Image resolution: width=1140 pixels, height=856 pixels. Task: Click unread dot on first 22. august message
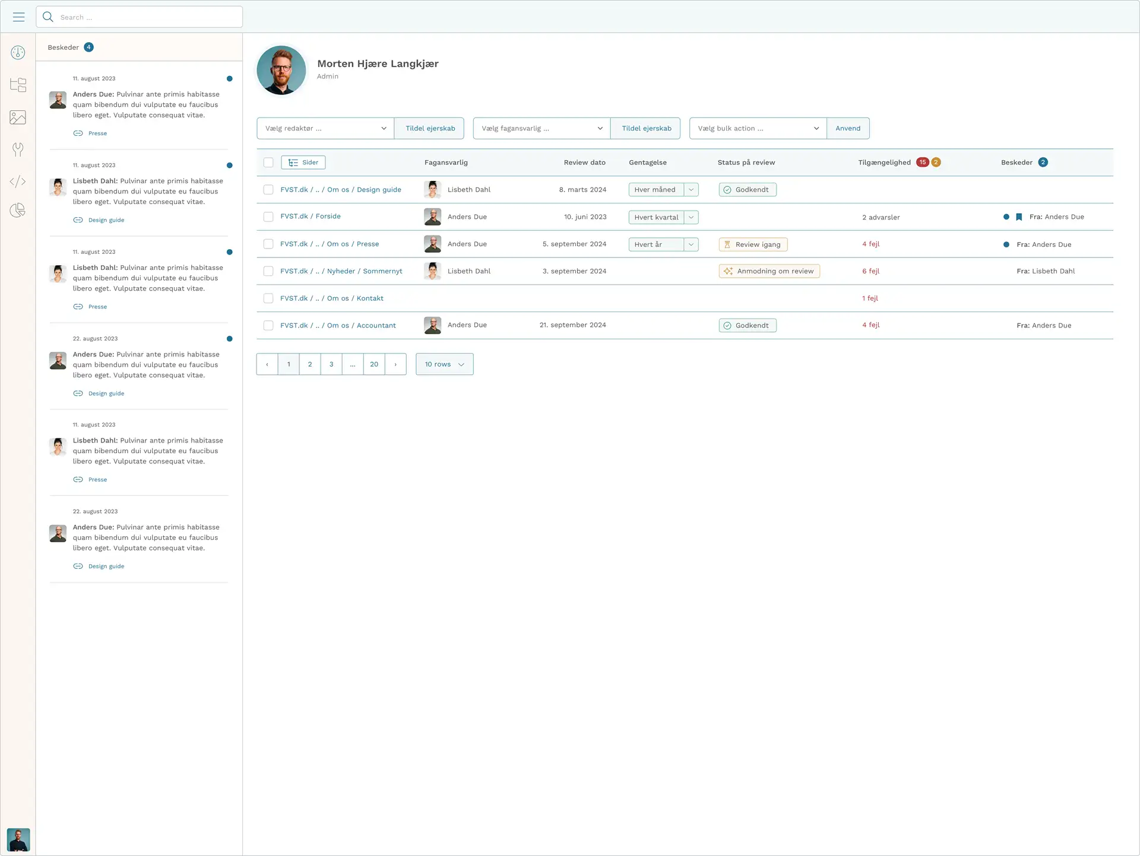click(x=230, y=339)
